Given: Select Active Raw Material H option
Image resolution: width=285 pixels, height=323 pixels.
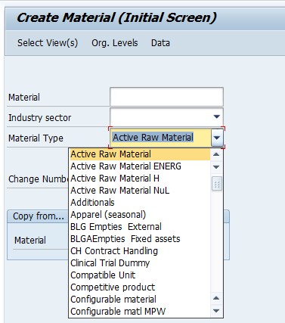Looking at the screenshot, I should pos(139,179).
